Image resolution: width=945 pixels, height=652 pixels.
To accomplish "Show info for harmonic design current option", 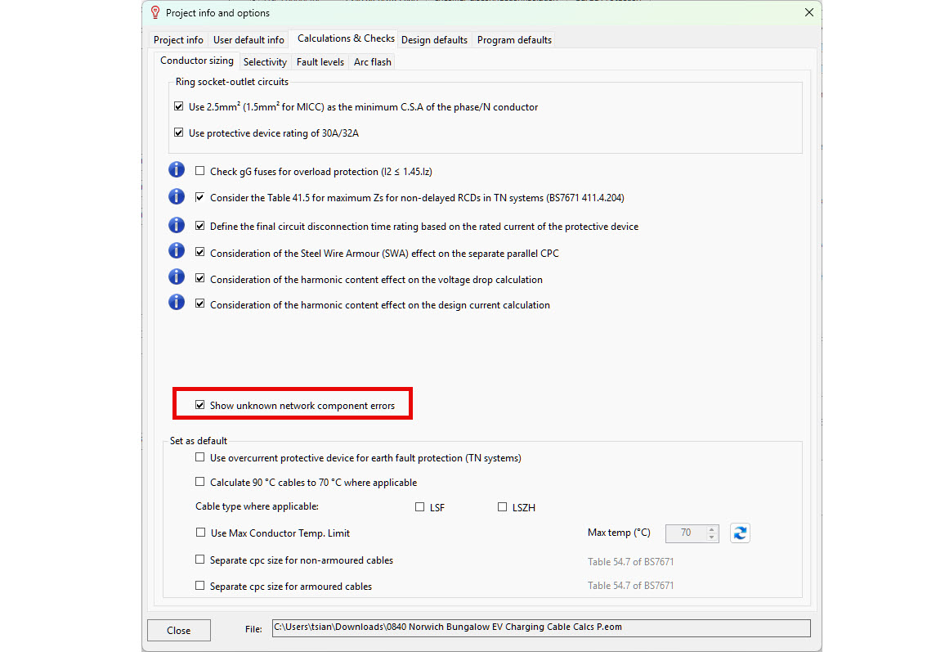I will [177, 302].
